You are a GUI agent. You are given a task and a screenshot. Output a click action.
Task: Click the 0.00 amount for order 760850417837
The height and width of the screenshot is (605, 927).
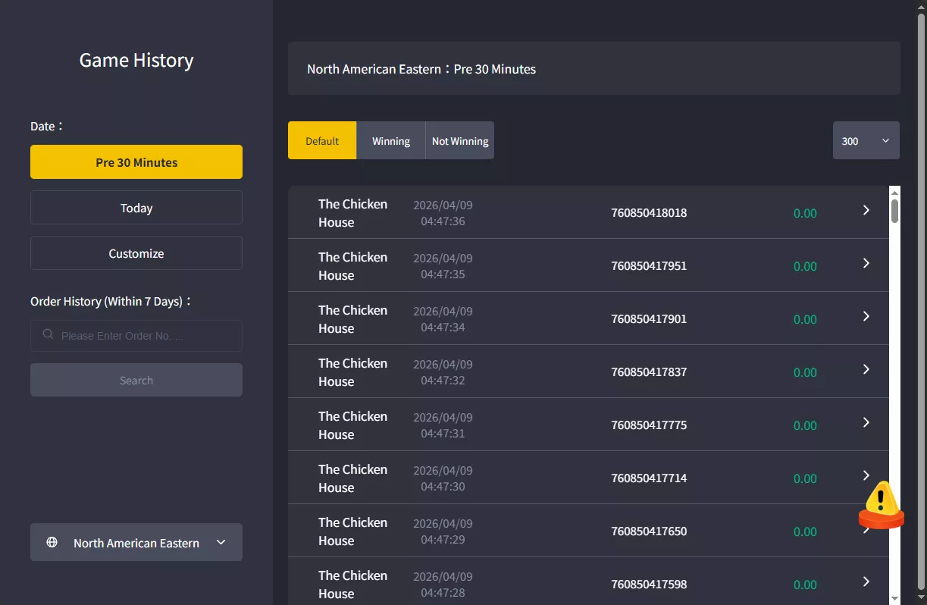tap(805, 372)
